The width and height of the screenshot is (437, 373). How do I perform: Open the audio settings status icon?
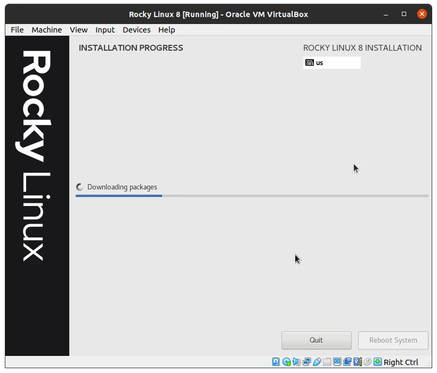coord(297,362)
